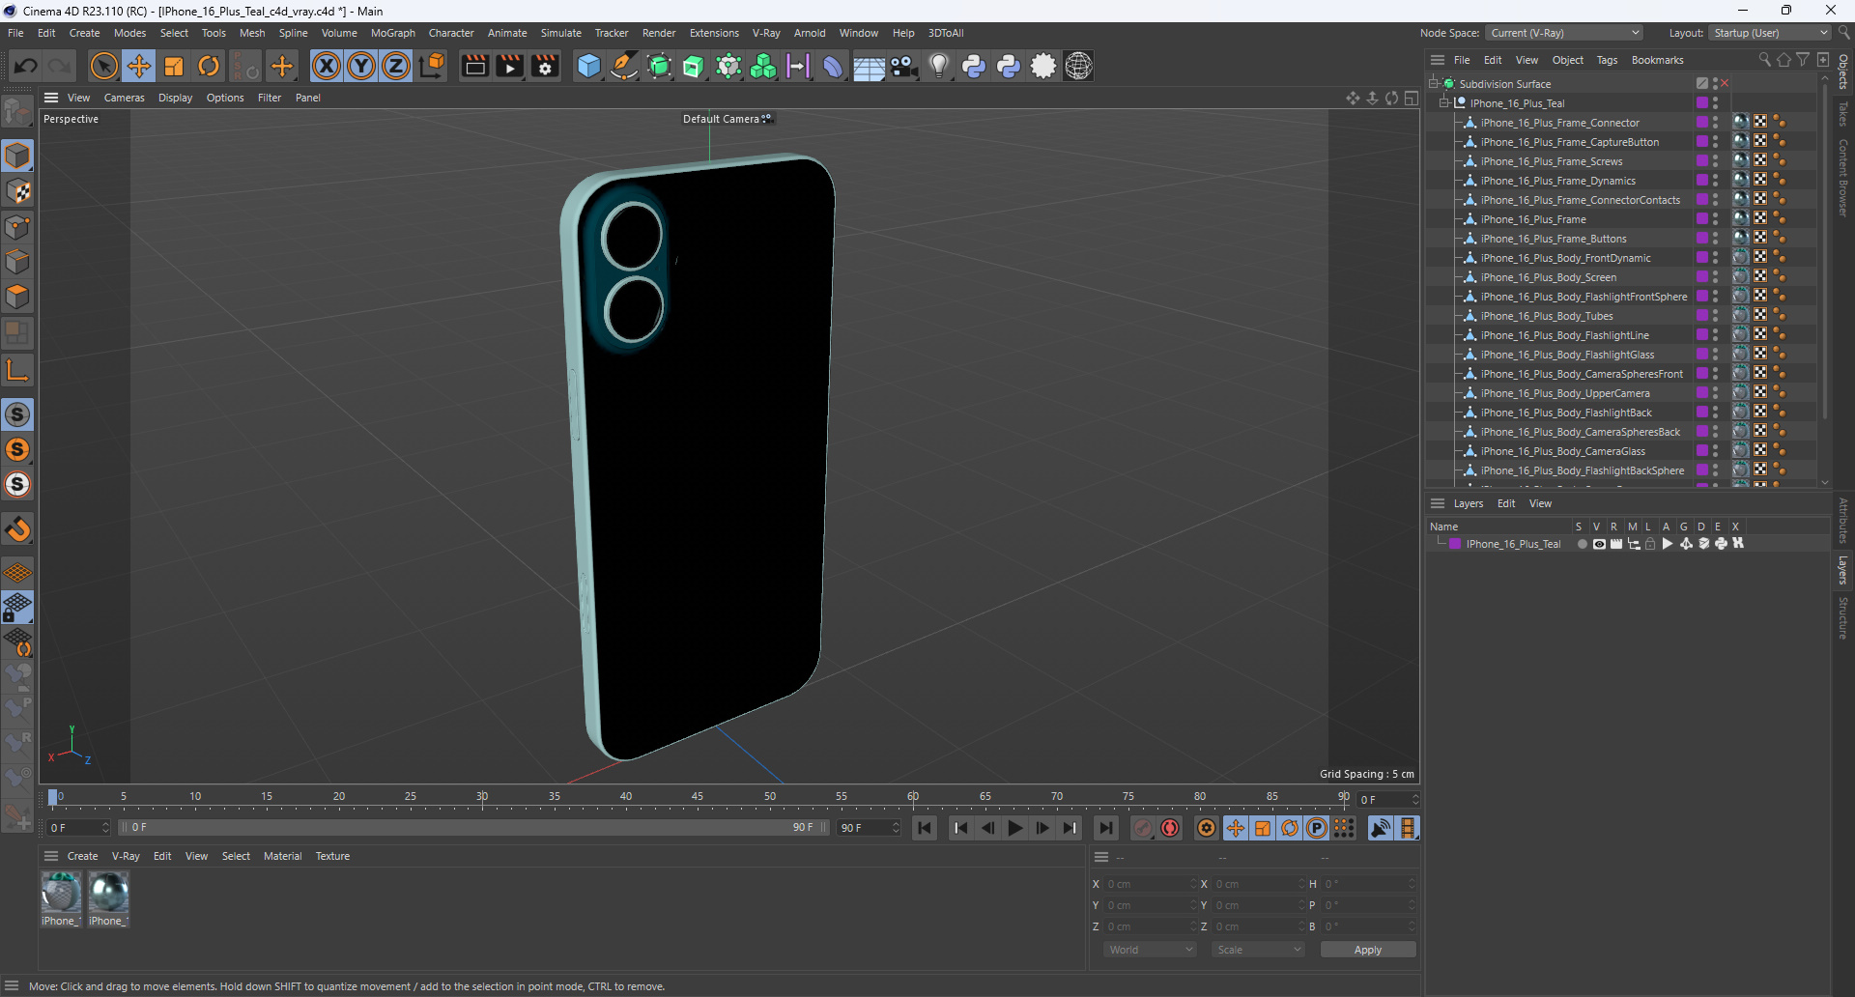
Task: Toggle Z axis lock
Action: tap(396, 66)
